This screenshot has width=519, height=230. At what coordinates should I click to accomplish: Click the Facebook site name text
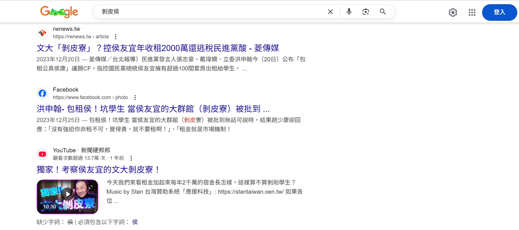click(x=66, y=90)
